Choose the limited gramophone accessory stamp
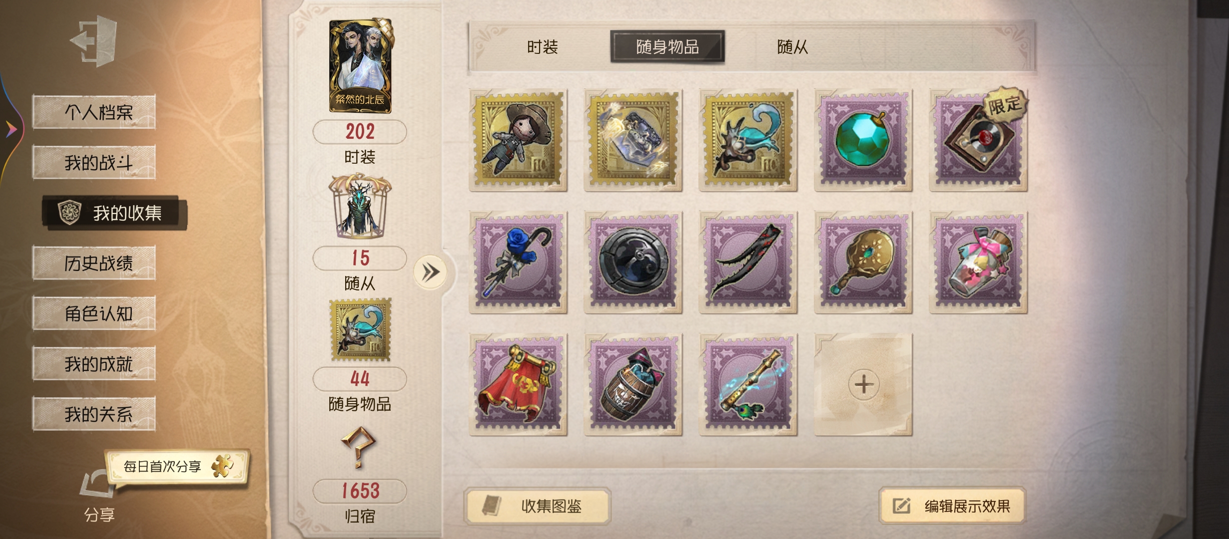This screenshot has height=539, width=1229. click(x=978, y=140)
